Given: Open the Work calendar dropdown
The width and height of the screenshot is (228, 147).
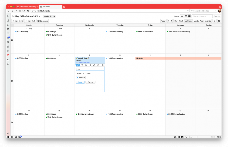Looking at the screenshot, I should click(x=81, y=78).
